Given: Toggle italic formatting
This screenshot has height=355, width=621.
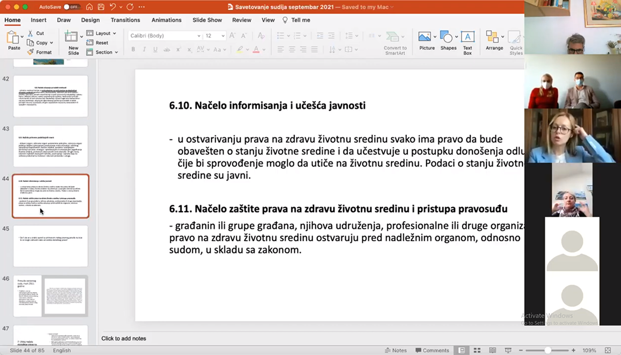Looking at the screenshot, I should (144, 50).
